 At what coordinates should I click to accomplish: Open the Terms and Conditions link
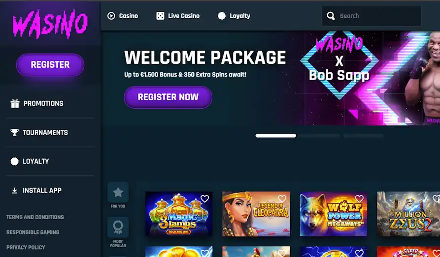point(35,217)
